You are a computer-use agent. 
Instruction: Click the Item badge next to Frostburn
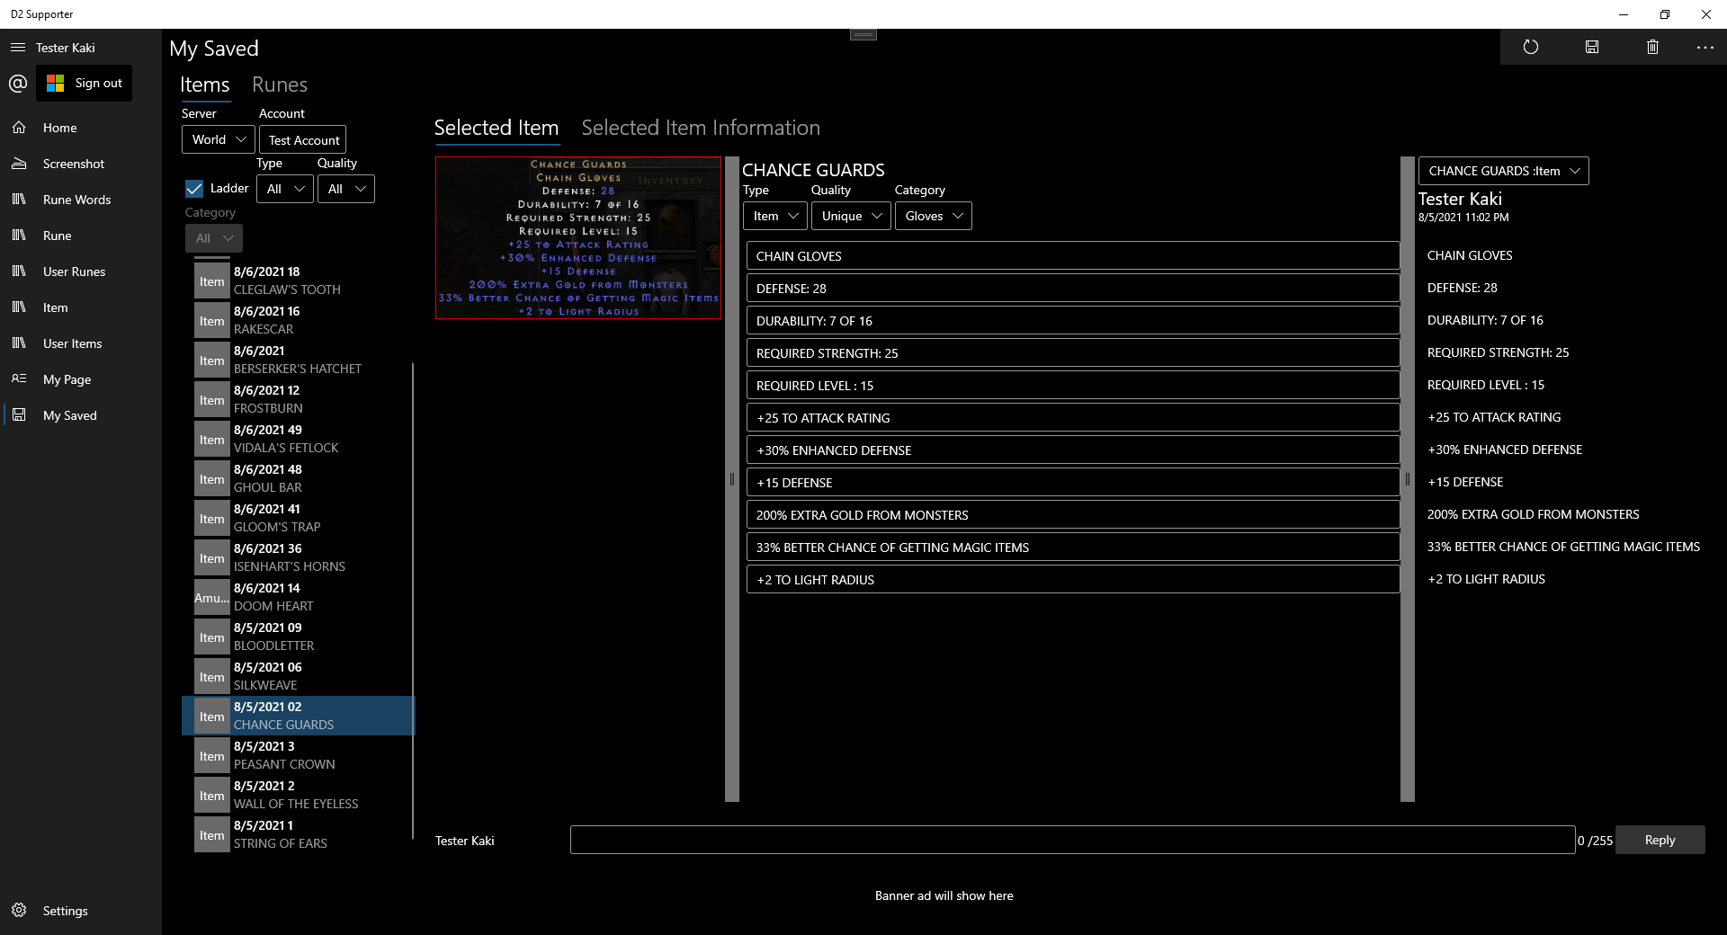[x=212, y=400]
